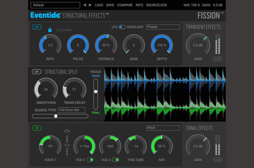Click the tuner gauge icon near Voice 1
The height and width of the screenshot is (168, 254).
67,131
